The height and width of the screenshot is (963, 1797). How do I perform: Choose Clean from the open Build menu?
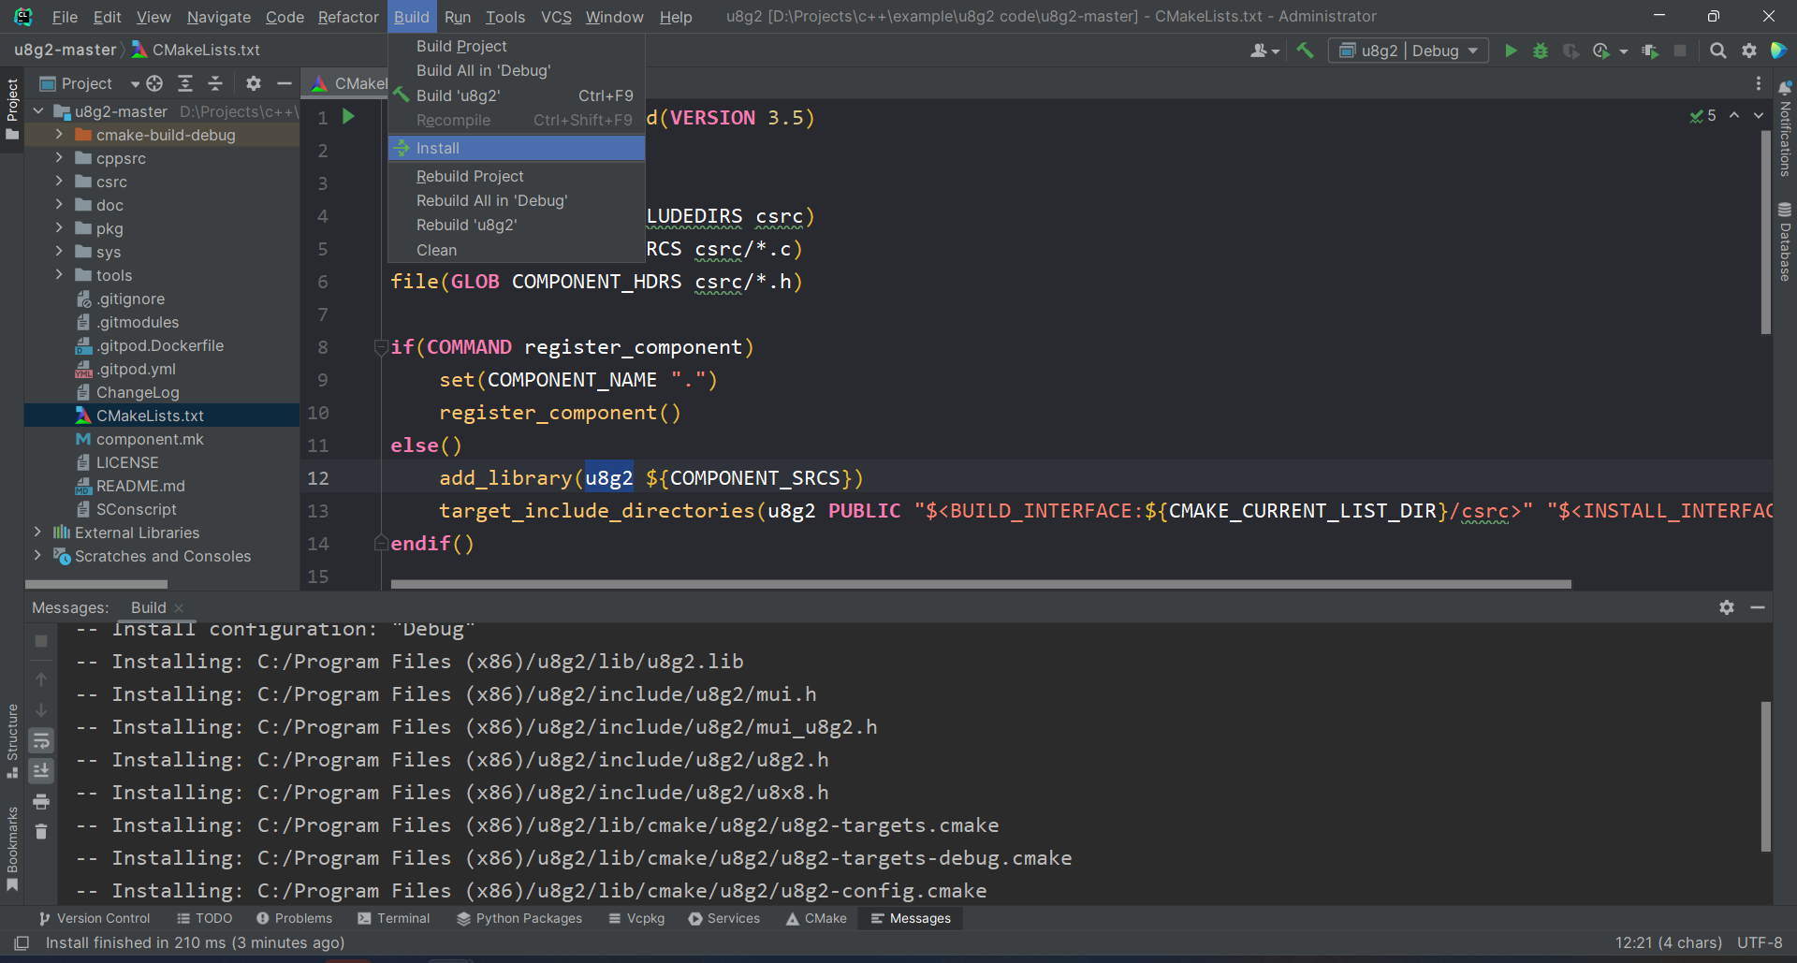coord(436,250)
